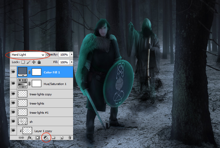
Task: Hide the sh layer
Action: pyautogui.click(x=13, y=121)
